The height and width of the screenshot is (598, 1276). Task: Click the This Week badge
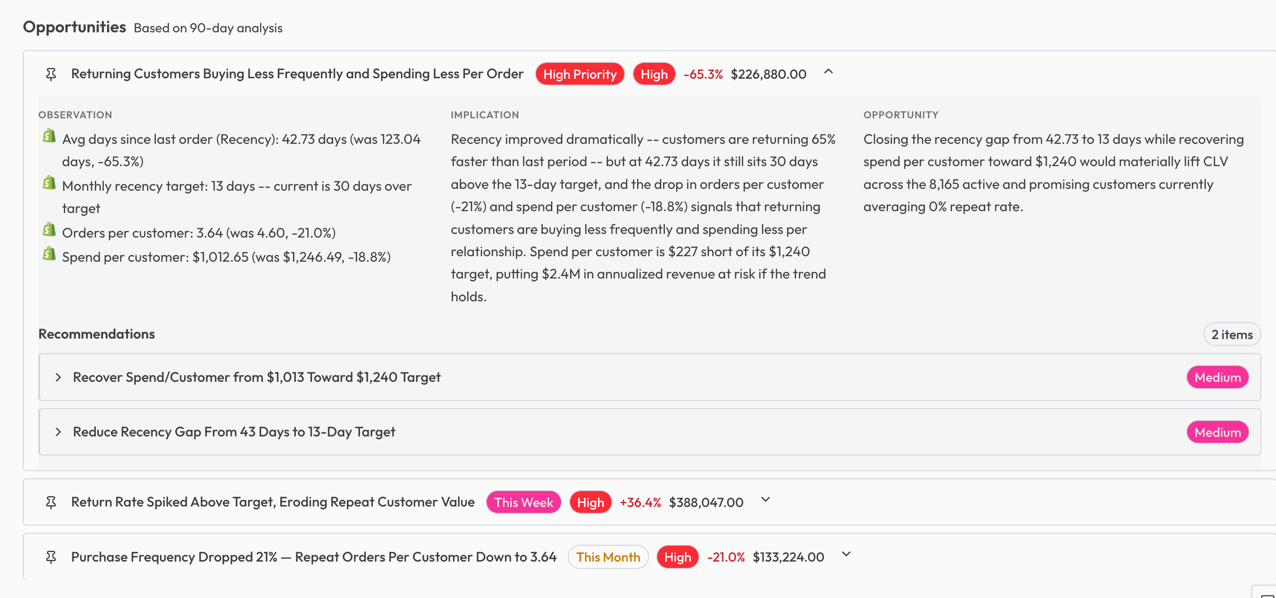(523, 502)
